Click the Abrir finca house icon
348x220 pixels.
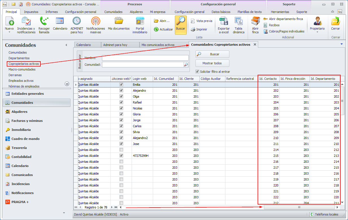click(x=255, y=21)
